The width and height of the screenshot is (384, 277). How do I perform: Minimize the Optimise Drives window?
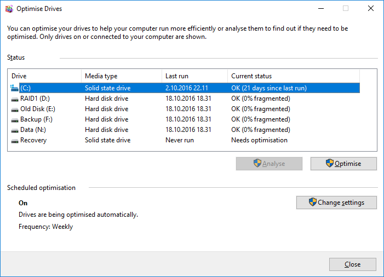(x=321, y=9)
